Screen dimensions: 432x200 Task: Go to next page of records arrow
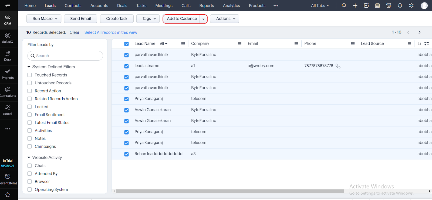click(x=419, y=32)
